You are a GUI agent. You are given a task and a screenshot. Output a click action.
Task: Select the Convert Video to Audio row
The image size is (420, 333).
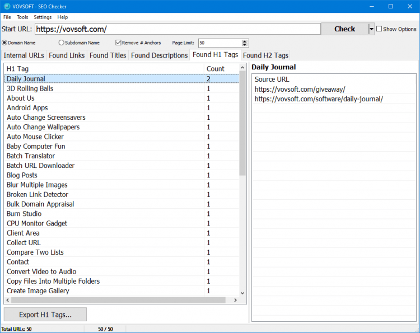[x=122, y=271]
